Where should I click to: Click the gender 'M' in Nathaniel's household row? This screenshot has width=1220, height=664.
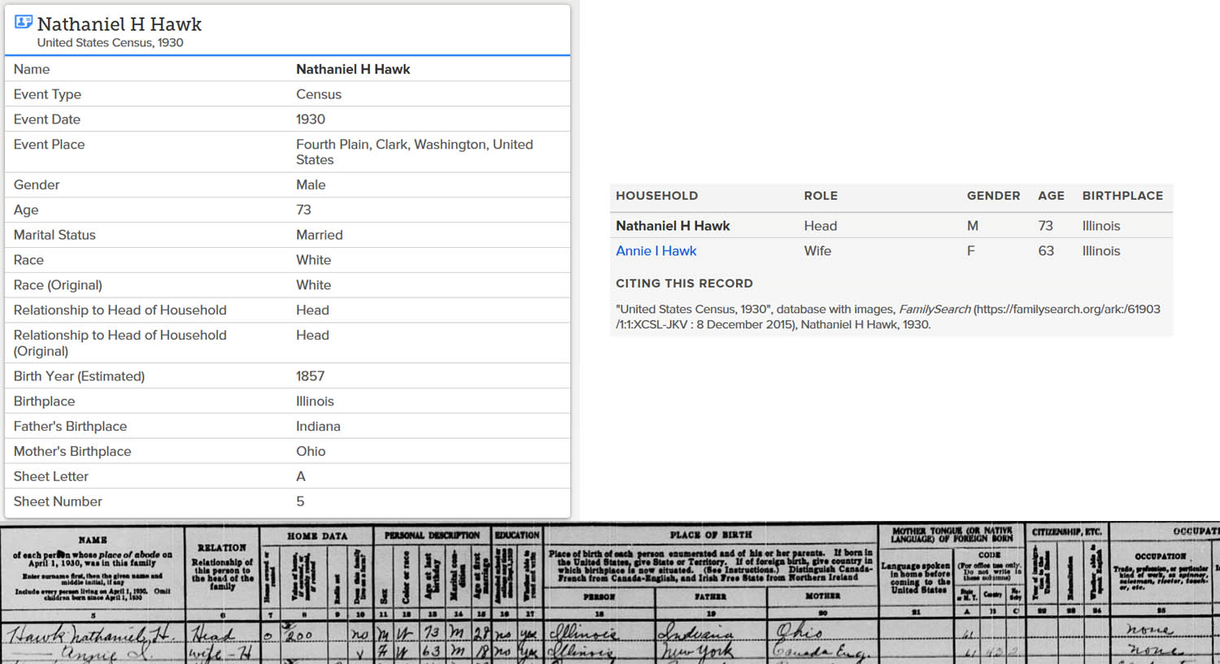tap(972, 226)
